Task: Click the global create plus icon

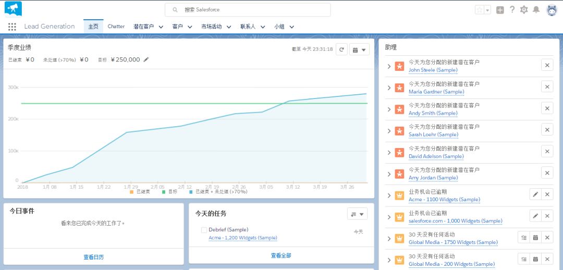Action: (500, 10)
